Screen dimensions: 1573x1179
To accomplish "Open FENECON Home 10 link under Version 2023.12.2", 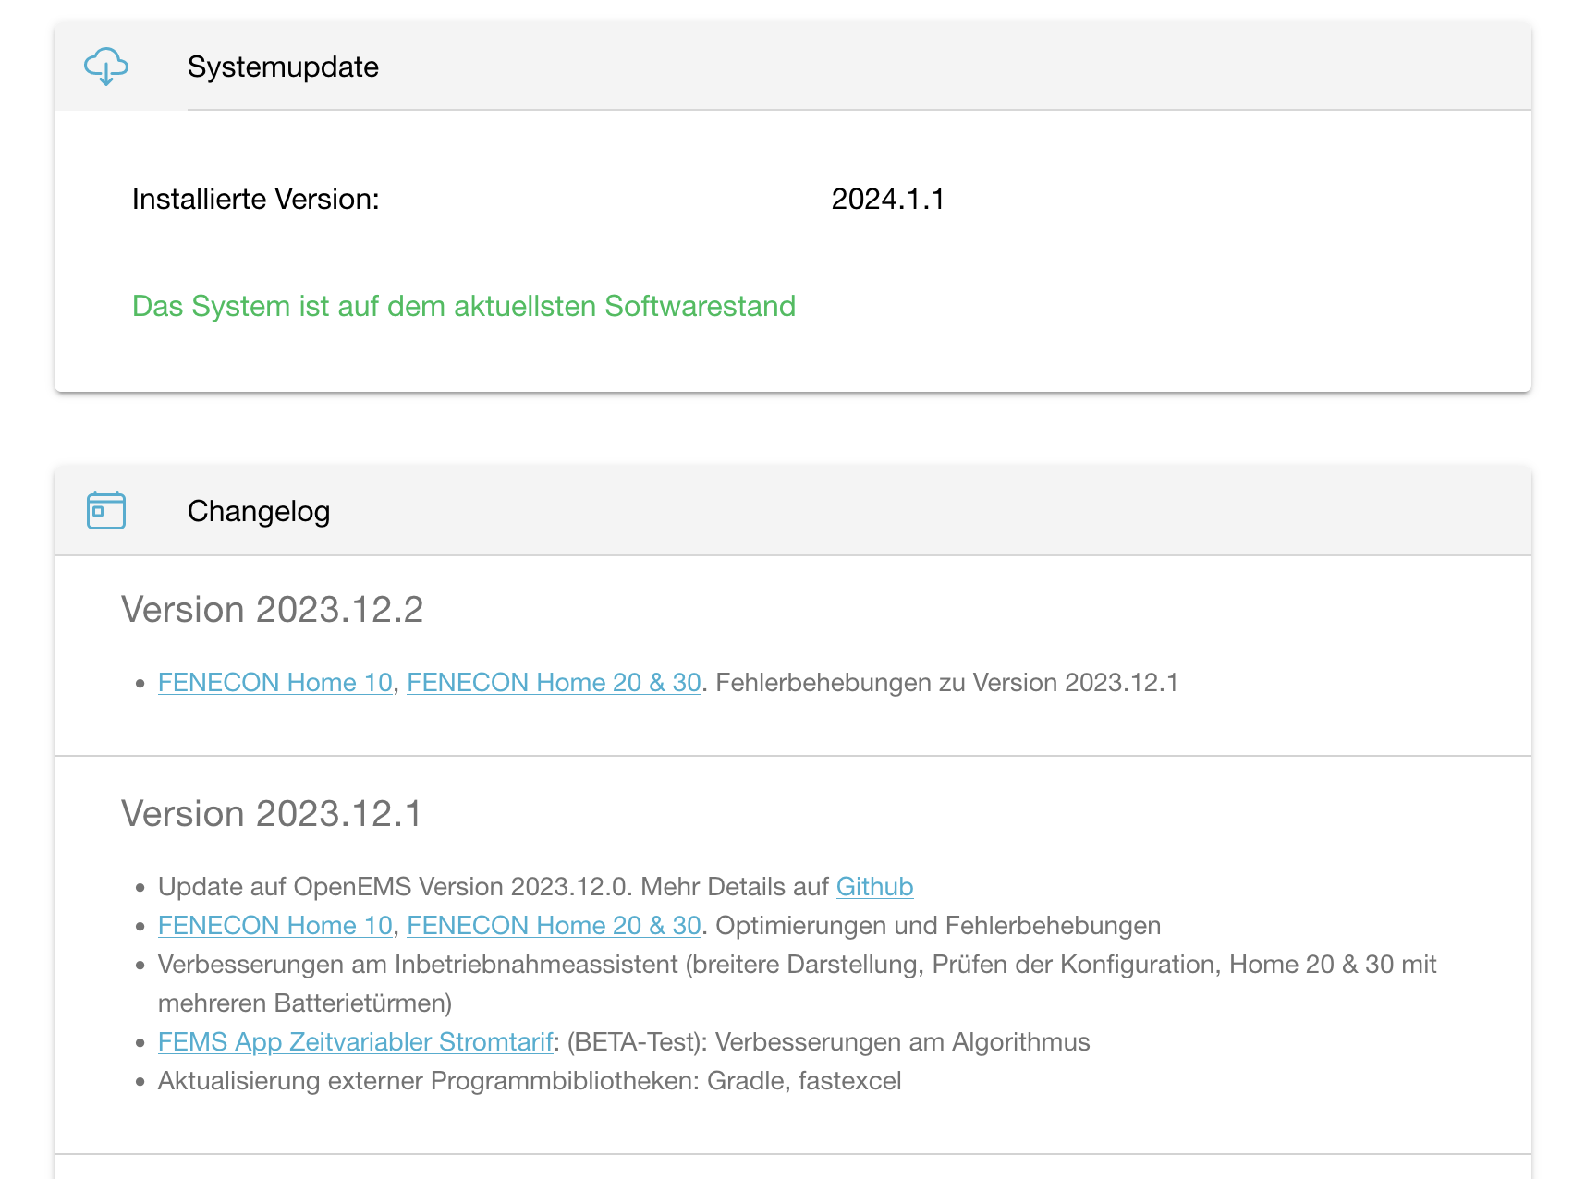I will 275,683.
